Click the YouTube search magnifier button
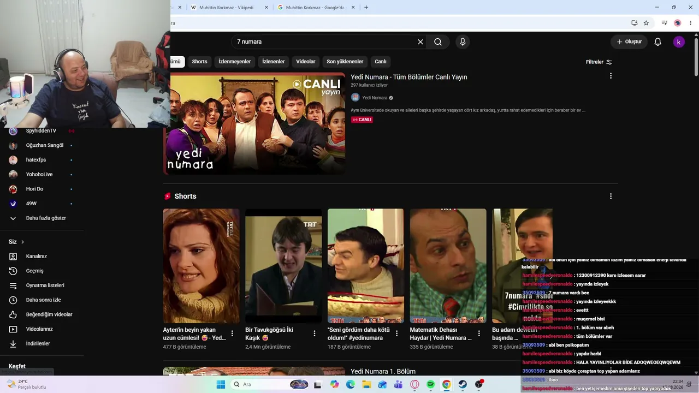699x393 pixels. 438,42
